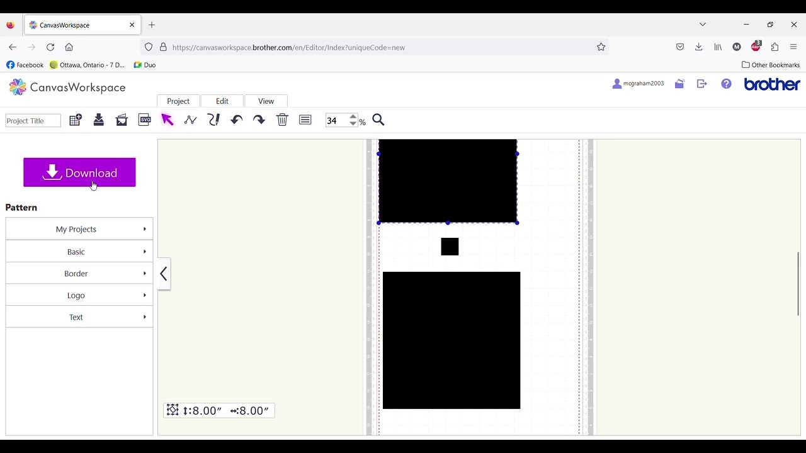
Task: Select the small black square on canvas
Action: (x=450, y=247)
